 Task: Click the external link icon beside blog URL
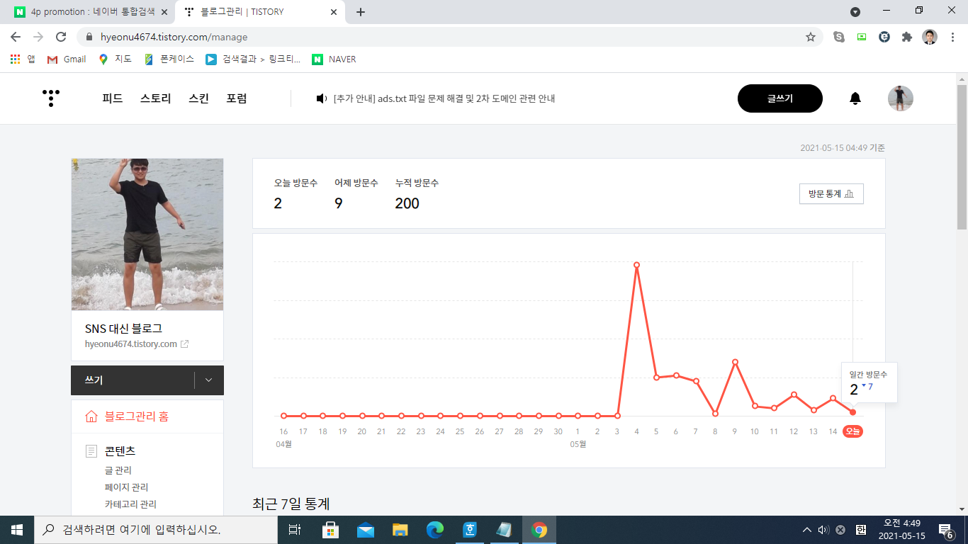[x=184, y=344]
